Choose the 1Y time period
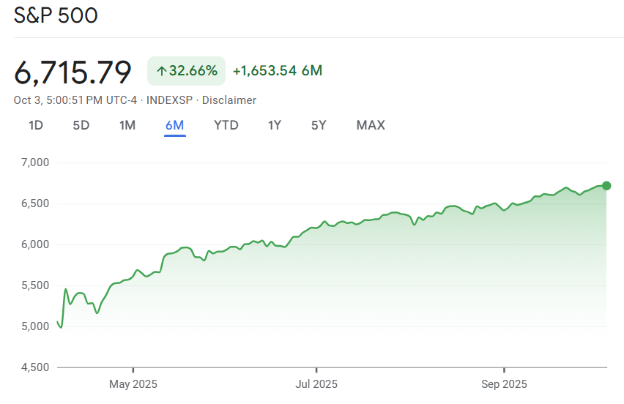Viewport: 624px width, 404px height. click(x=275, y=125)
